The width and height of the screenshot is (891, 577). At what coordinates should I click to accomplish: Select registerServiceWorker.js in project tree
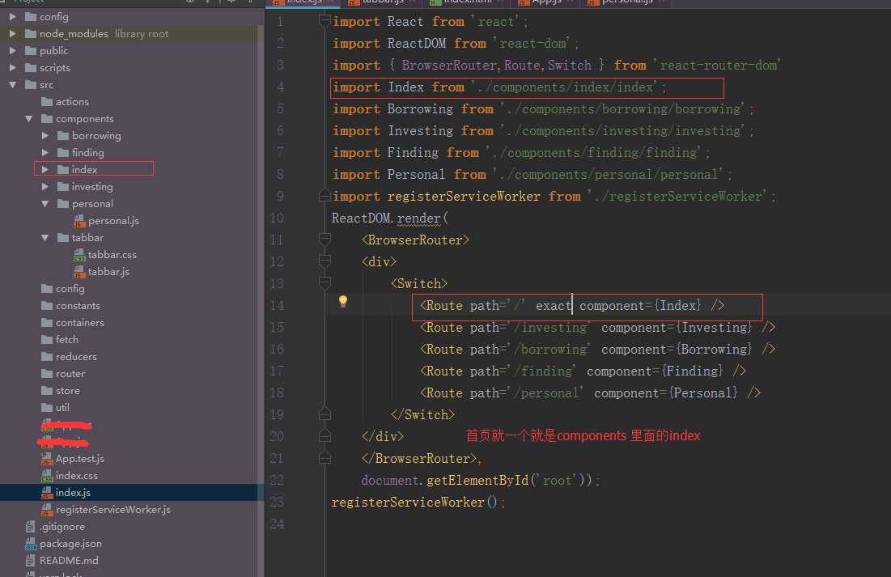coord(112,510)
